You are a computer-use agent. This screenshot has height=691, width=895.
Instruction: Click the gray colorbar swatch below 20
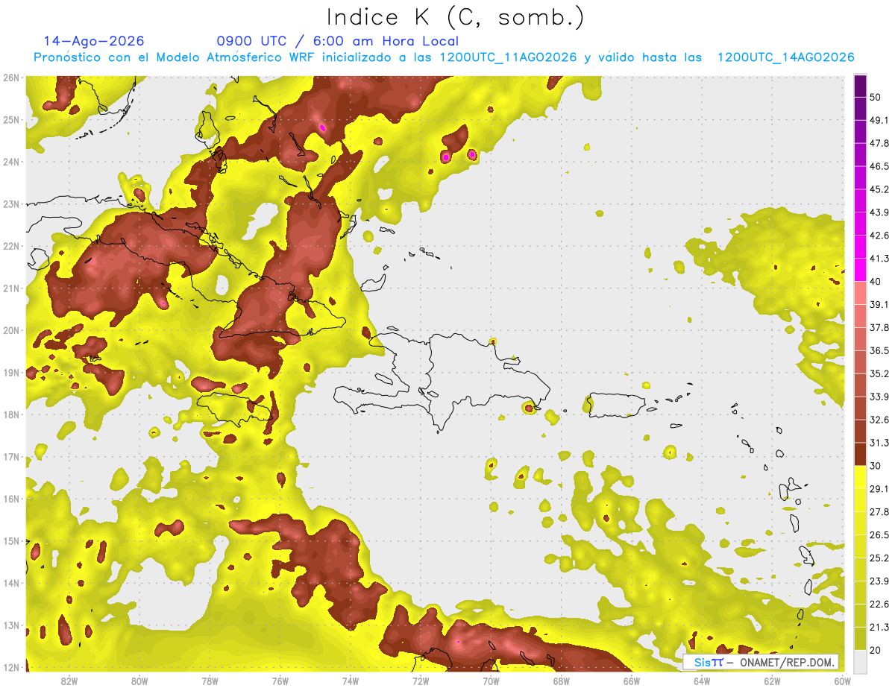[x=860, y=661]
